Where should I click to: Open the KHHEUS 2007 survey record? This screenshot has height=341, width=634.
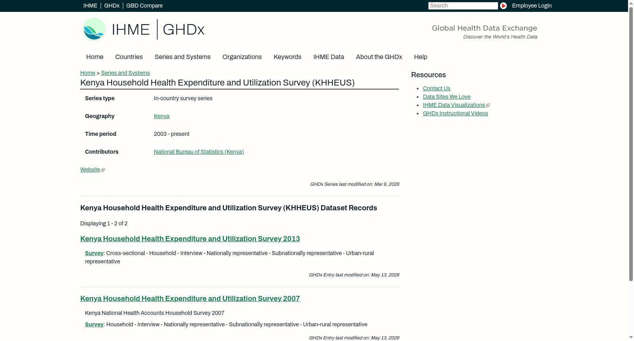[190, 299]
